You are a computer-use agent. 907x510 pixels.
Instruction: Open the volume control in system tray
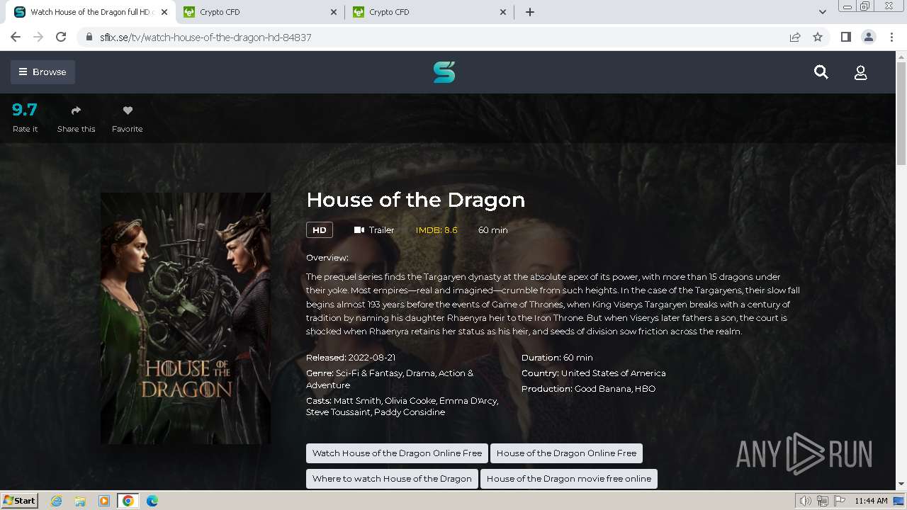pos(806,501)
